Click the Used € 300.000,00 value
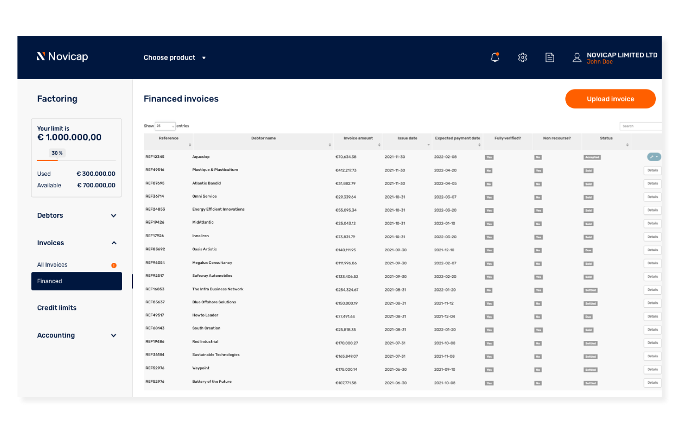Screen dimensions: 676x432 (96, 174)
